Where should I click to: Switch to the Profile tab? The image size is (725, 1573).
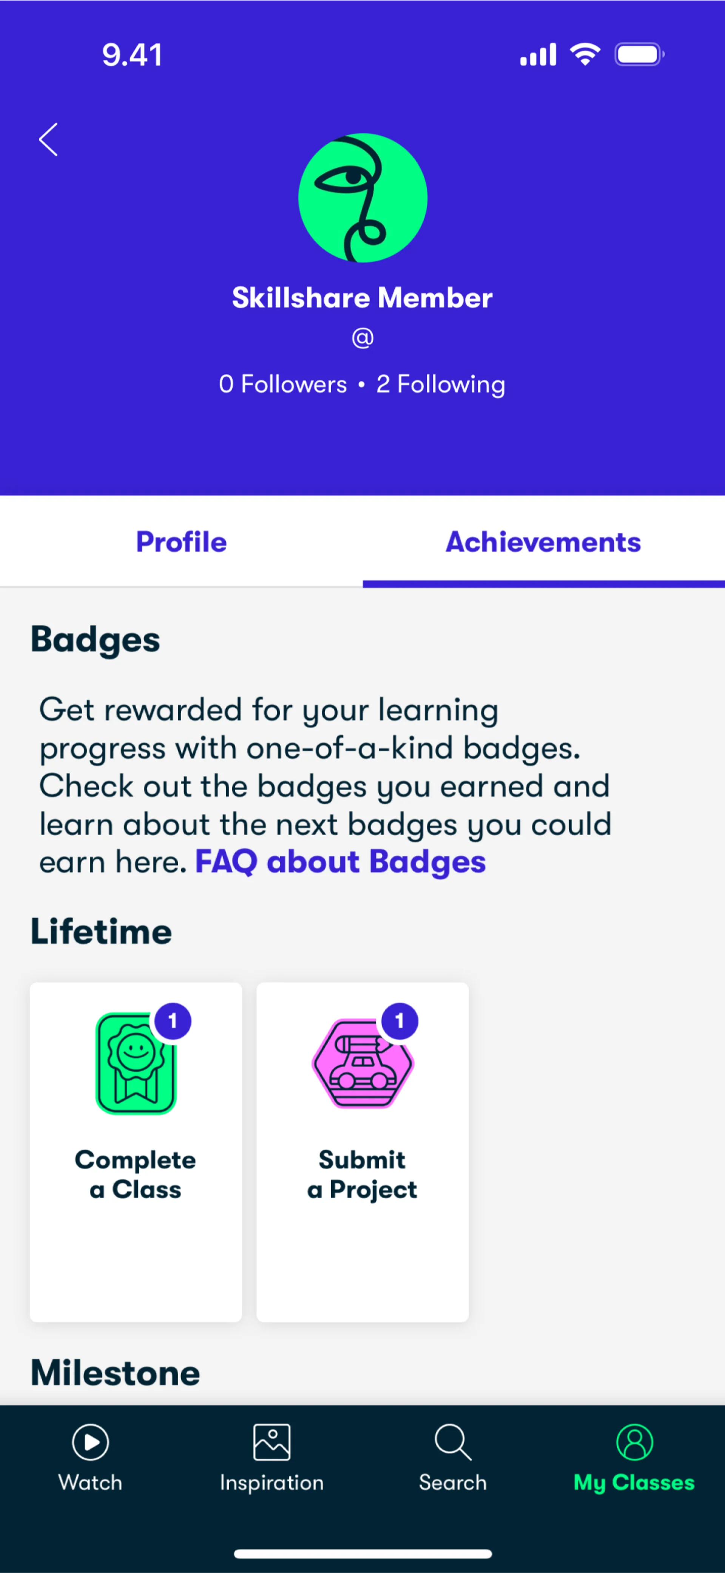pyautogui.click(x=181, y=542)
